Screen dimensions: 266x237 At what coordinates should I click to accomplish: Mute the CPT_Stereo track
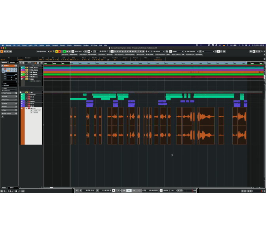[x=27, y=68]
